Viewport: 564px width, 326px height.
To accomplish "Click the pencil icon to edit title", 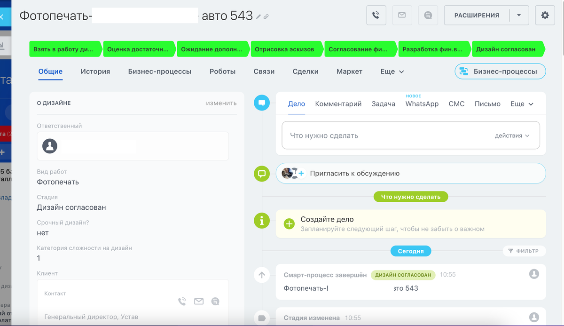I will [x=258, y=17].
